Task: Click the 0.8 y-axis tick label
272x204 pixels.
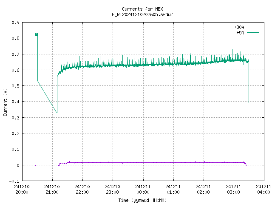Action: (x=15, y=38)
